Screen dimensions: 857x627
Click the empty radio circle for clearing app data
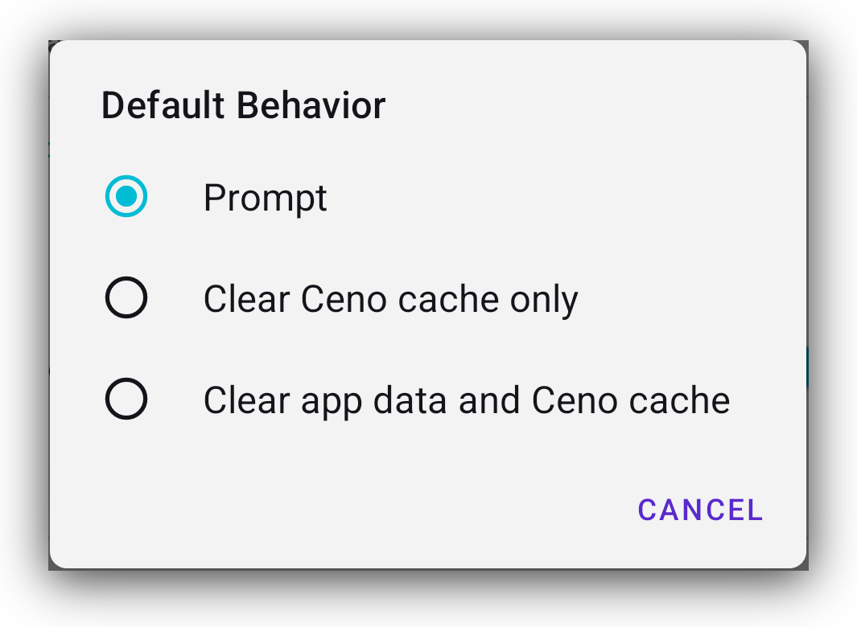(126, 399)
